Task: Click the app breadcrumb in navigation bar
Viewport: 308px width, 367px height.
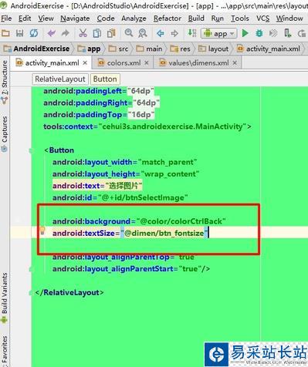Action: tap(89, 49)
